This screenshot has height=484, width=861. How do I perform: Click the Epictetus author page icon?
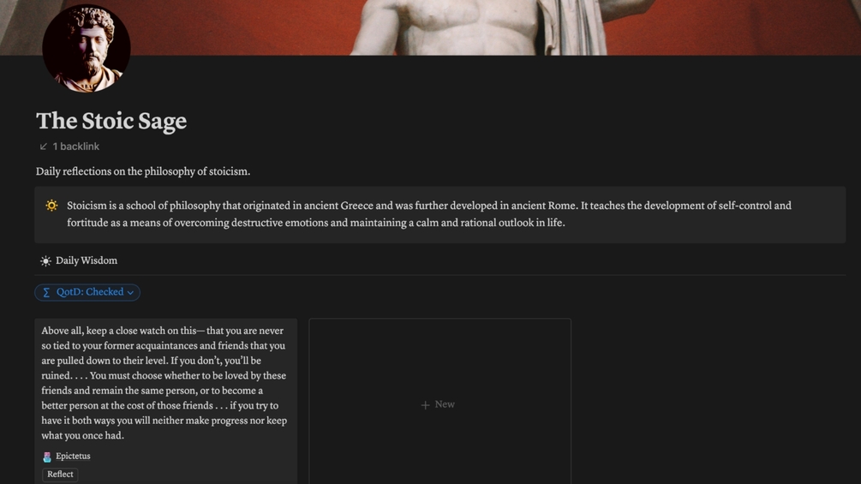pos(47,457)
